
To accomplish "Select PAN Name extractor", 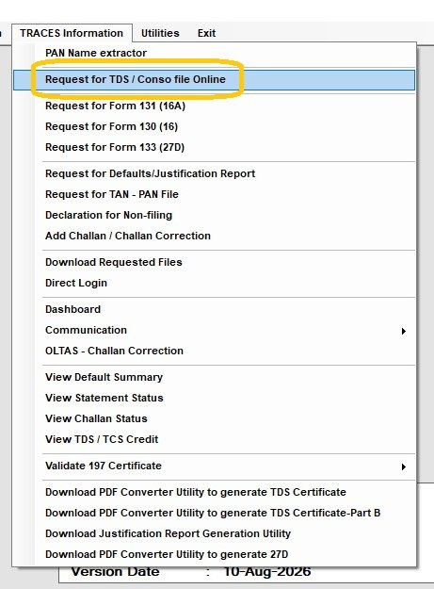I will 215,53.
